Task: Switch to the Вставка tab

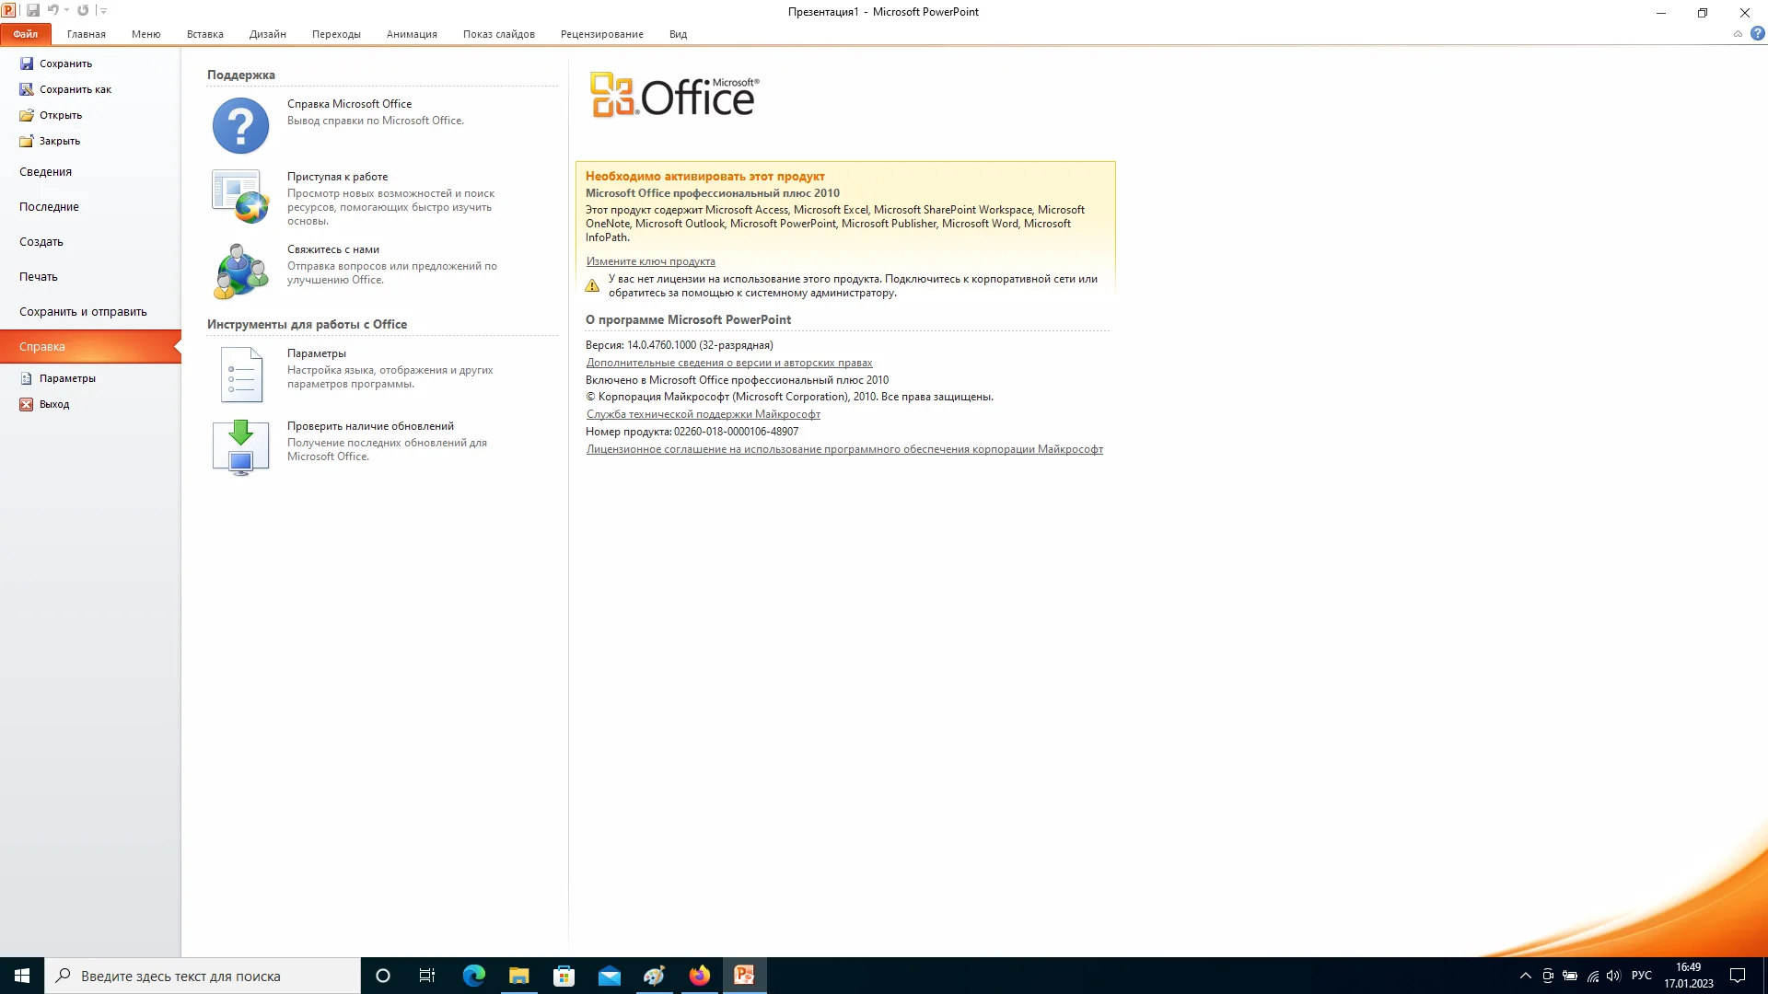Action: tap(205, 34)
